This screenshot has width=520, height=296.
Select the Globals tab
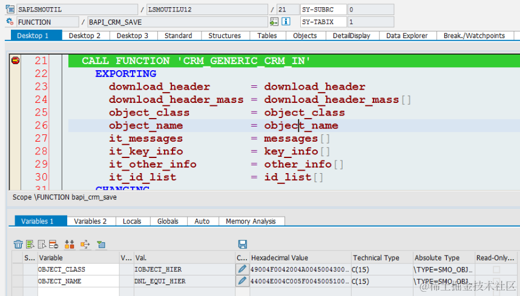[x=168, y=221]
